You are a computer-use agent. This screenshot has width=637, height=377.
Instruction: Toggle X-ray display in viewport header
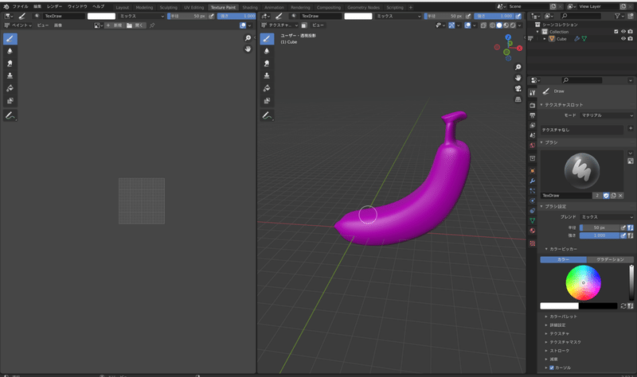[x=483, y=25]
